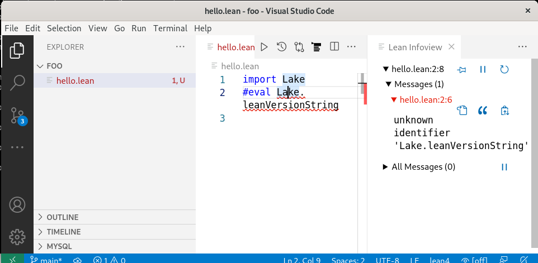The image size is (538, 263).
Task: Select hello.lean file in Explorer tree
Action: pyautogui.click(x=115, y=80)
